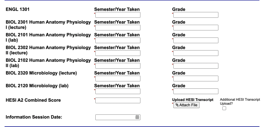Click BIOL 2101 lab Semester/Year Taken field

(118, 40)
